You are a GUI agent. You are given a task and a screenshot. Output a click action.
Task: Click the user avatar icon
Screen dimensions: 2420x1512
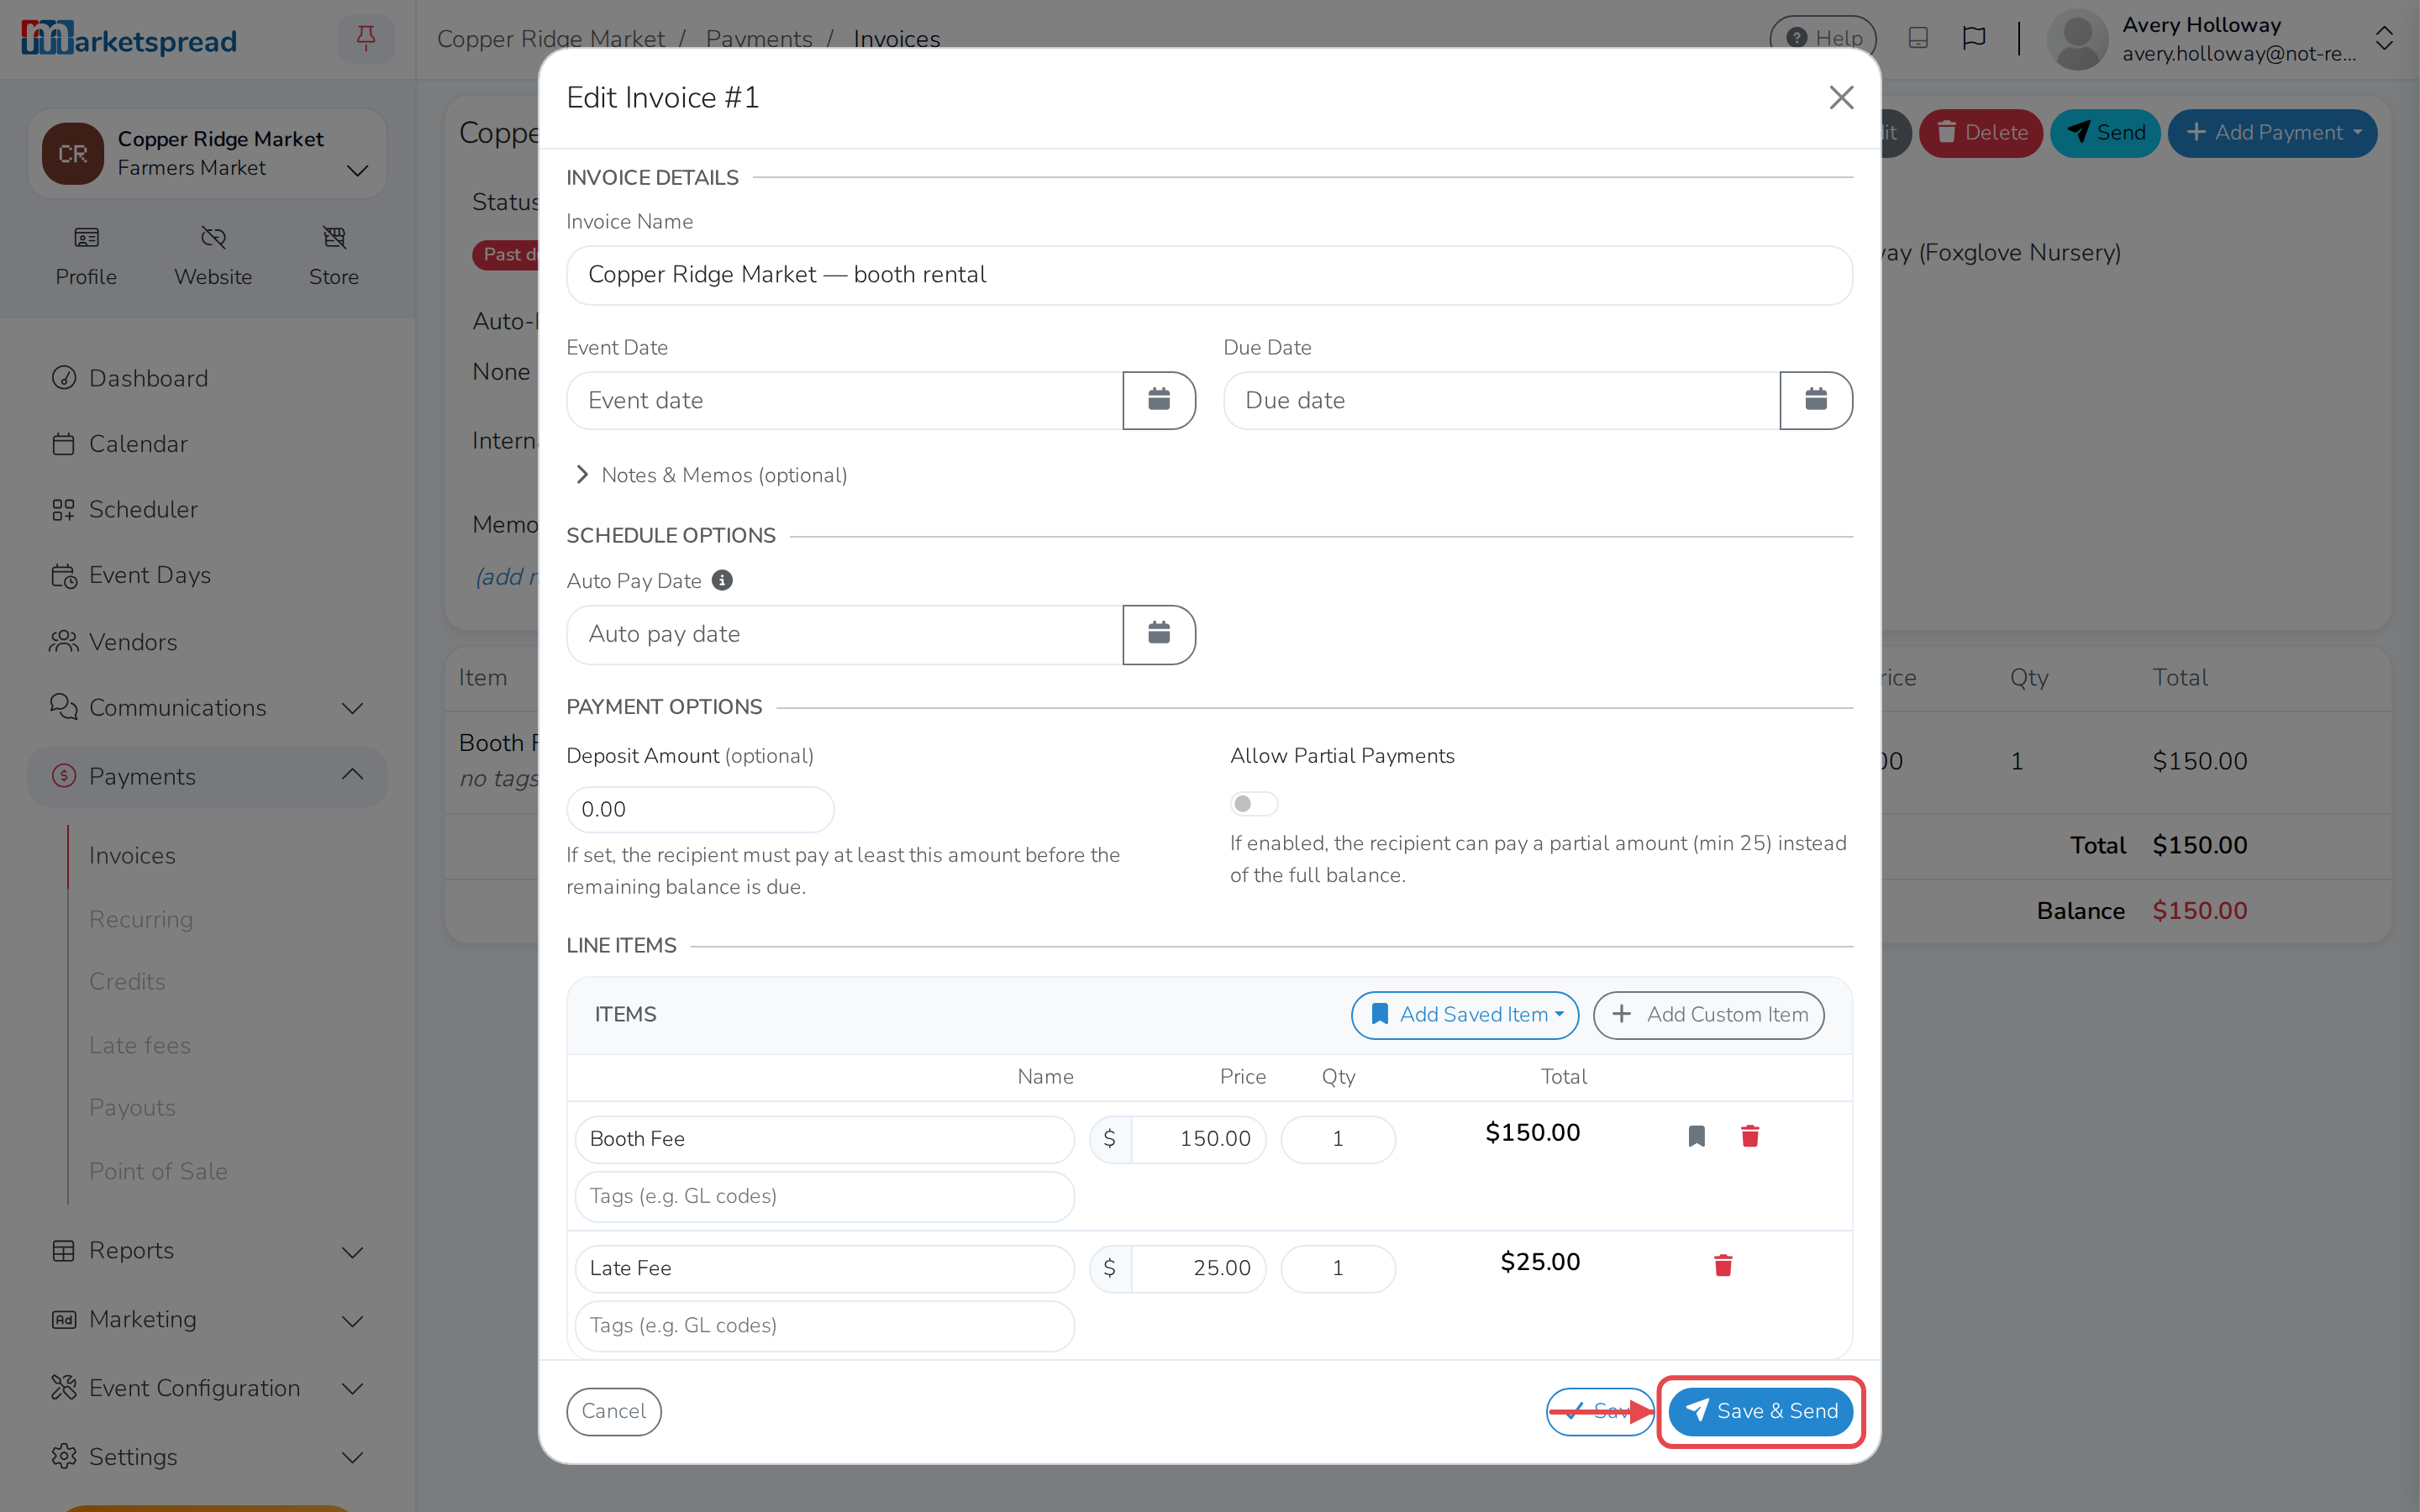tap(2077, 39)
